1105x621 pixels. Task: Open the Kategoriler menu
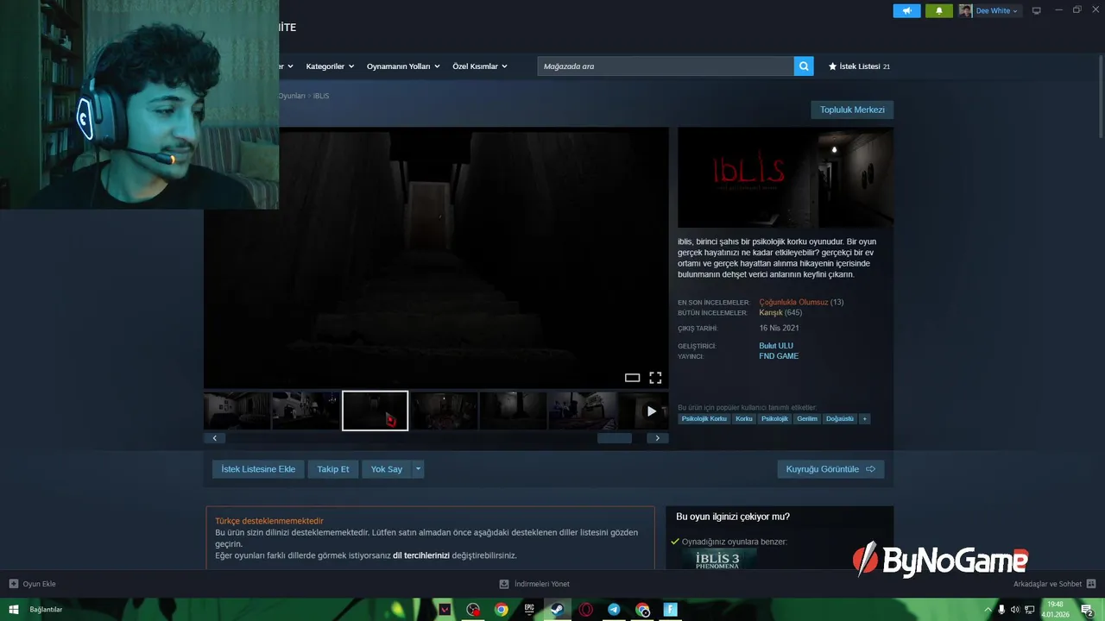click(x=330, y=66)
